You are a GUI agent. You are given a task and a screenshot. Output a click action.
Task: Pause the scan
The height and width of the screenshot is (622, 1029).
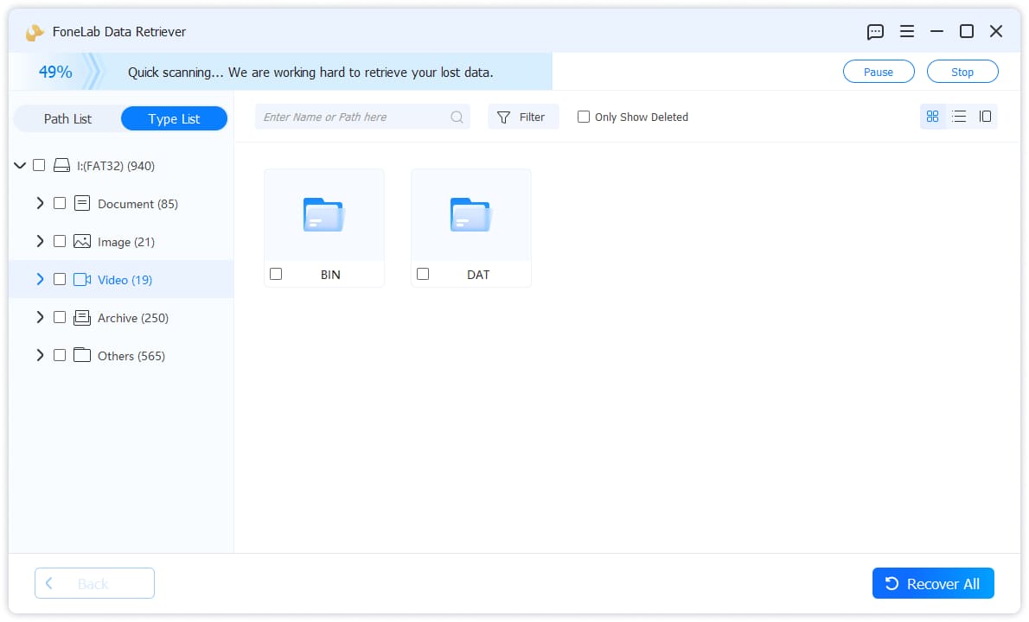pyautogui.click(x=878, y=72)
